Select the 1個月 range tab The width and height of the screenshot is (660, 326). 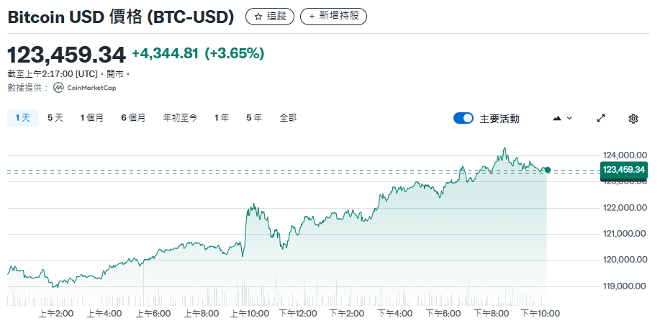92,118
